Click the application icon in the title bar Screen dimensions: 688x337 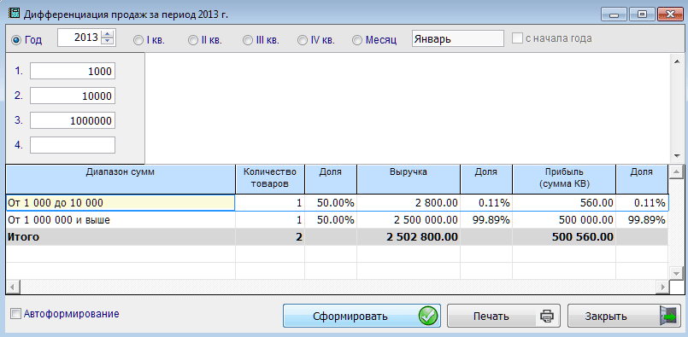[x=15, y=13]
